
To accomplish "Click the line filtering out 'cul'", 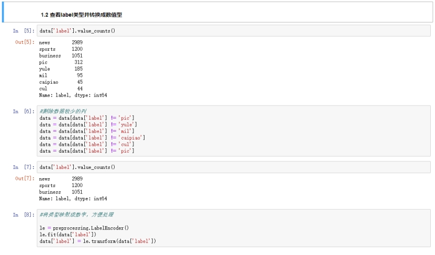I will click(x=87, y=145).
